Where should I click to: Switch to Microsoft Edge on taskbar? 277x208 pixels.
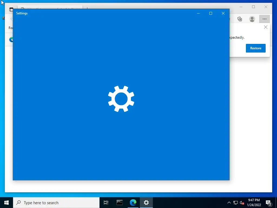[133, 203]
